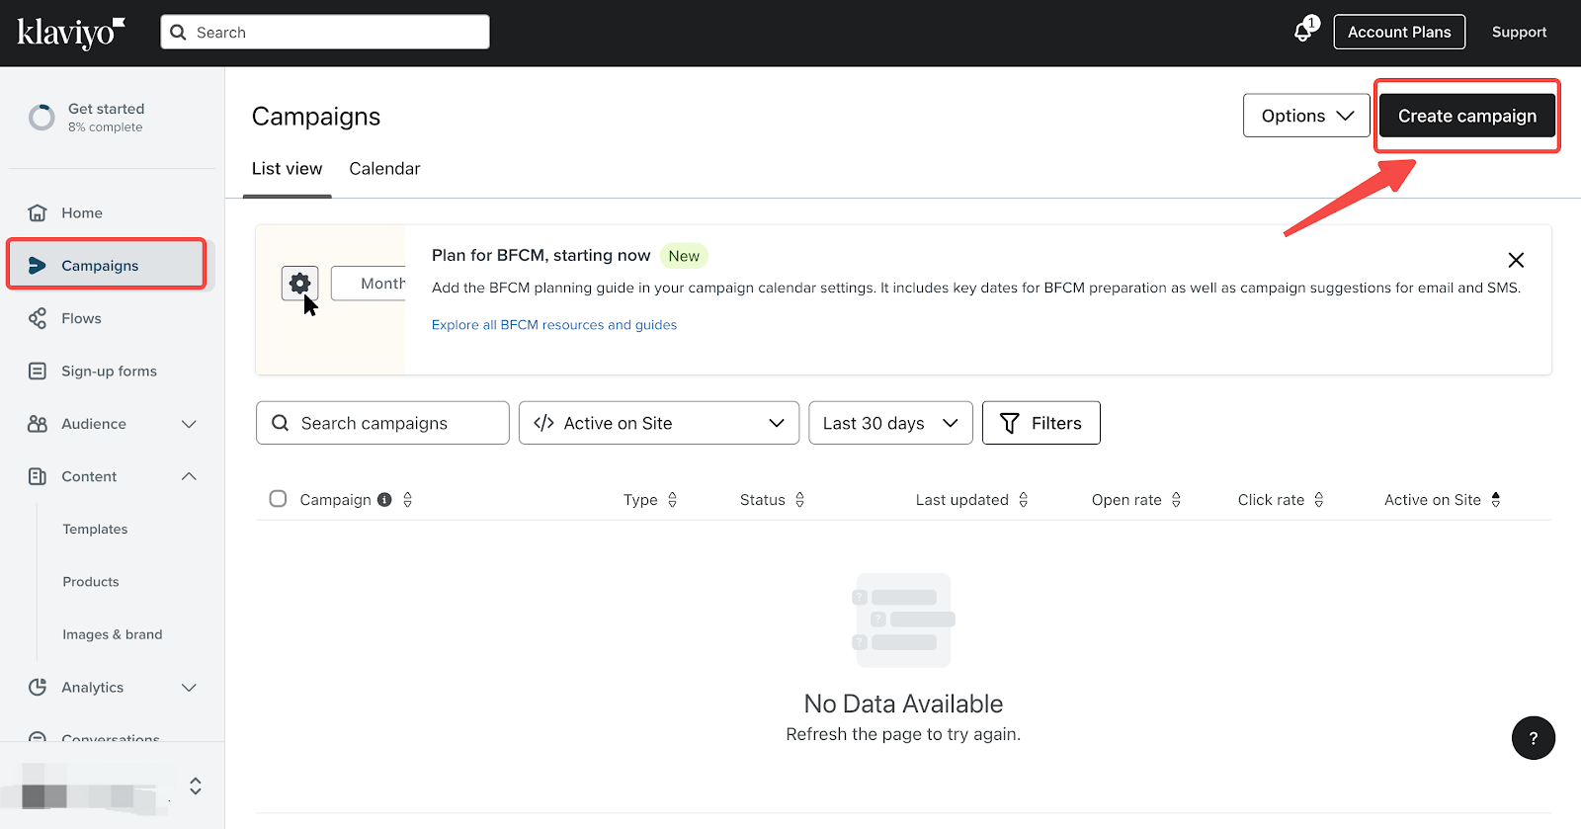
Task: Click the No Data Available text
Action: (903, 704)
